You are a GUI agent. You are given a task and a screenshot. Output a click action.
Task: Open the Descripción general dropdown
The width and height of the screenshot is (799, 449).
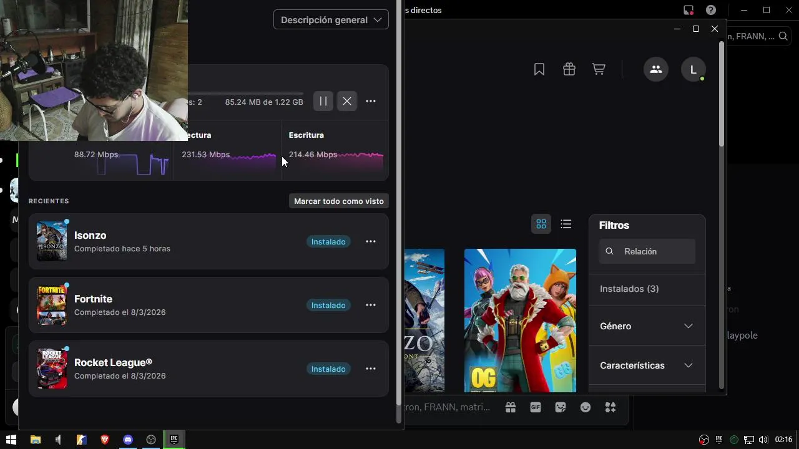click(331, 20)
